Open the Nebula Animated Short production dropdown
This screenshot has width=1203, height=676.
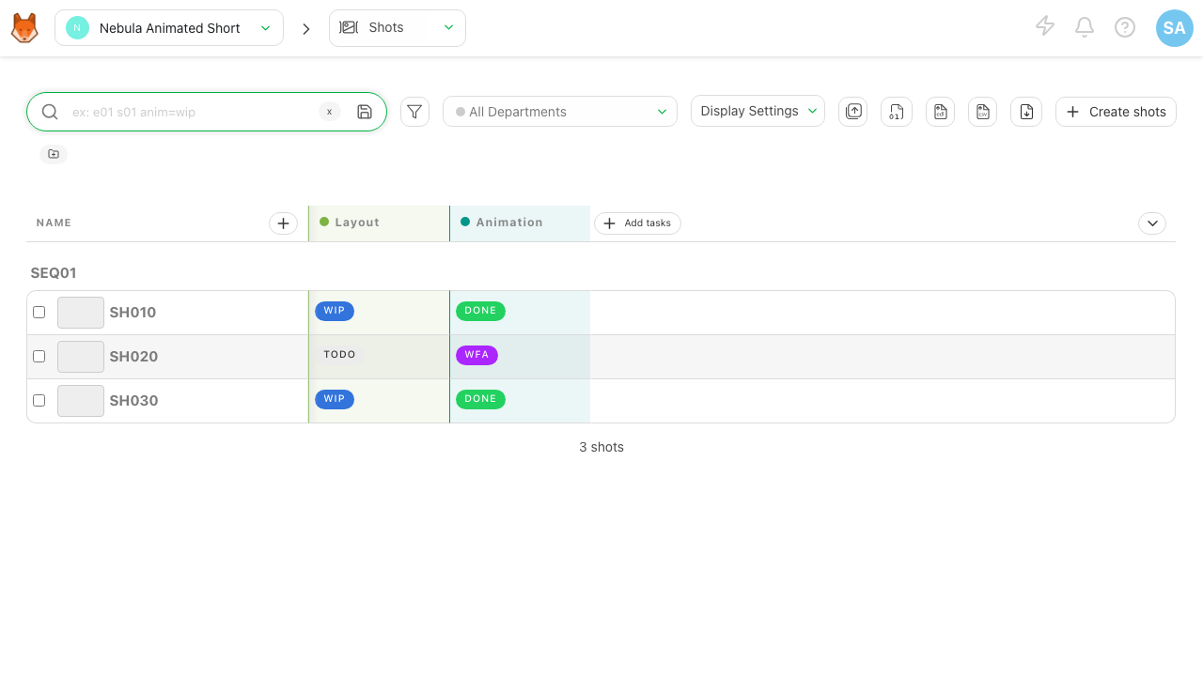tap(169, 28)
